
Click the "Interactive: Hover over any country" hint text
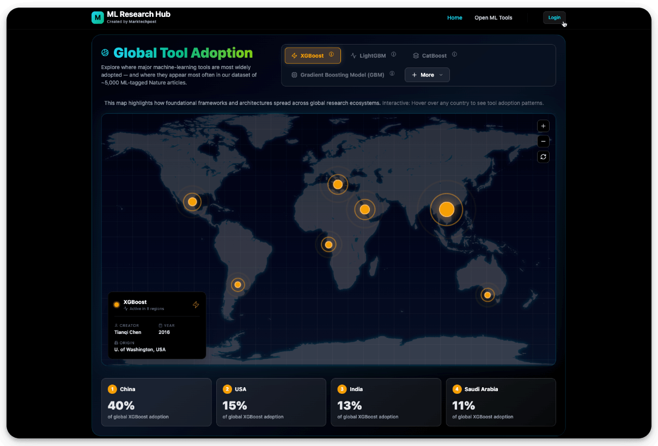point(463,103)
